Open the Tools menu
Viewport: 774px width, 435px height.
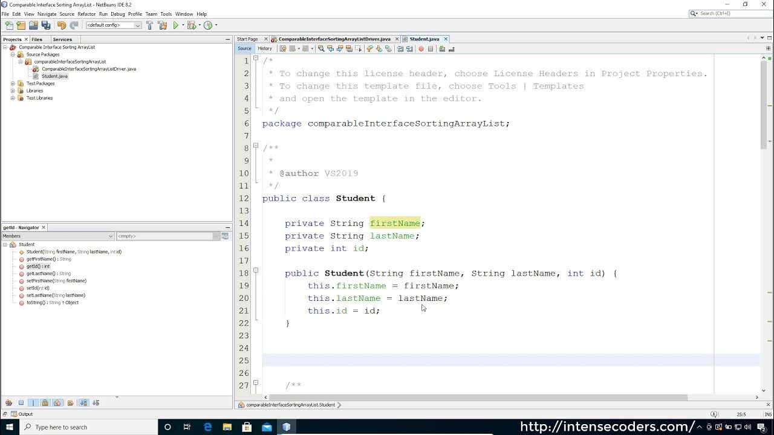click(x=166, y=14)
